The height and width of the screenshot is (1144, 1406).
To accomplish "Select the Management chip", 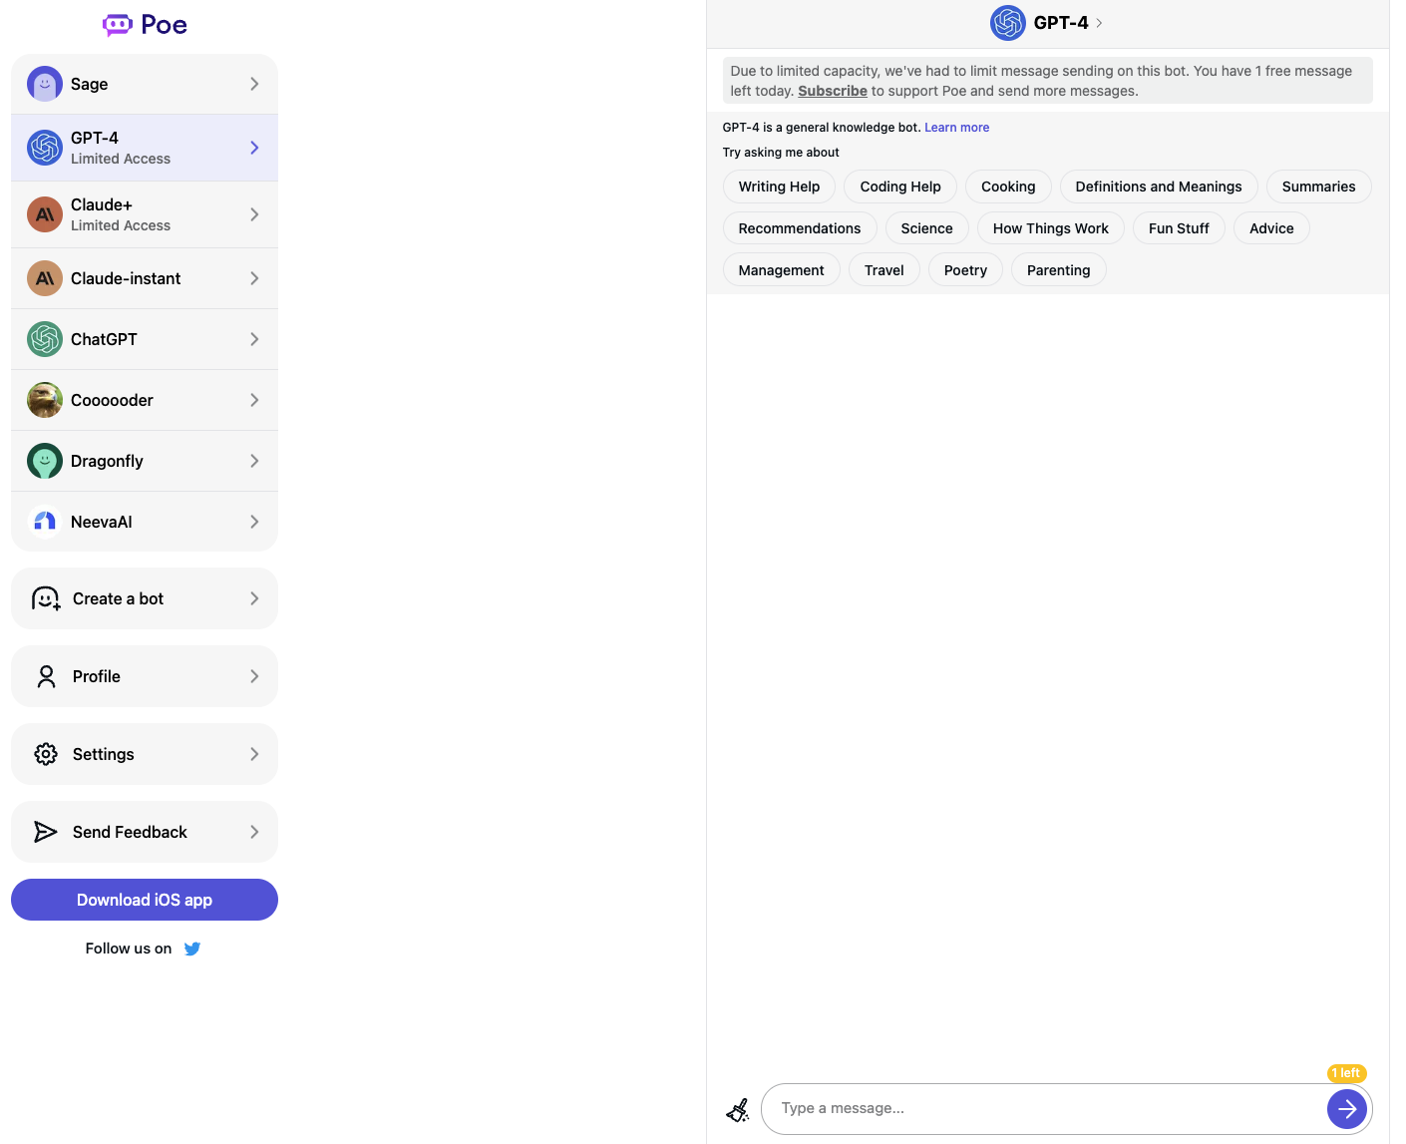I will click(782, 270).
